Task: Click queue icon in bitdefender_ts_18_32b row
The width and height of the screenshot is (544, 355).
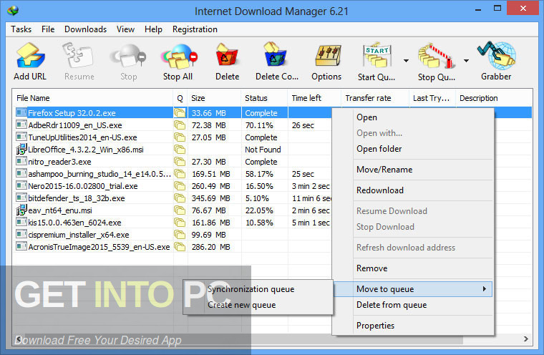Action: click(180, 198)
